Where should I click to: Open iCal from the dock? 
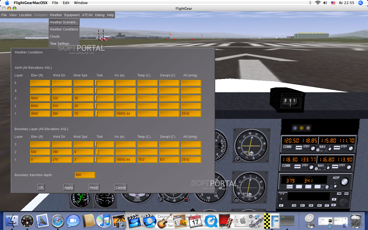[195, 221]
